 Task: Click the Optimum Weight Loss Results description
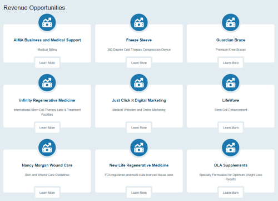point(231,177)
